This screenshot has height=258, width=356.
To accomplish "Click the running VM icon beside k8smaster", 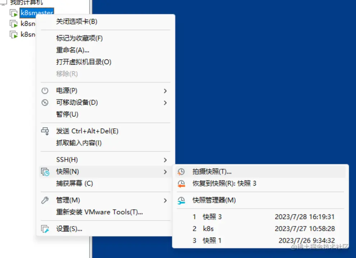I will pyautogui.click(x=13, y=13).
